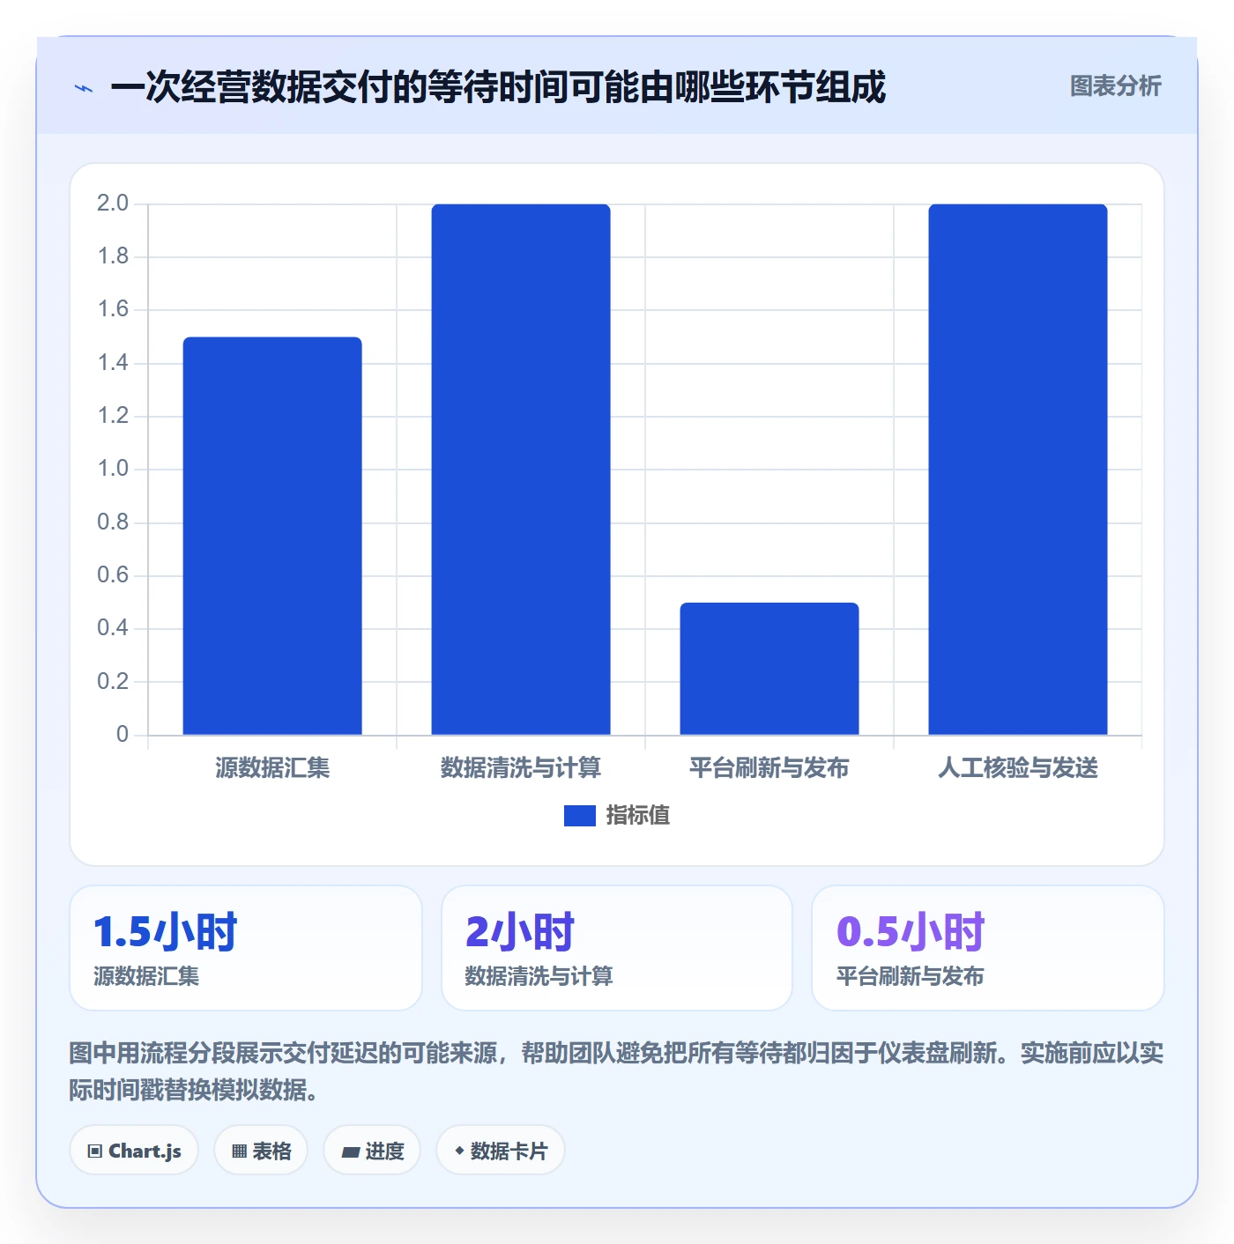The width and height of the screenshot is (1234, 1244).
Task: Open the 1.5小时 源数据汇集 stat card
Action: click(246, 948)
